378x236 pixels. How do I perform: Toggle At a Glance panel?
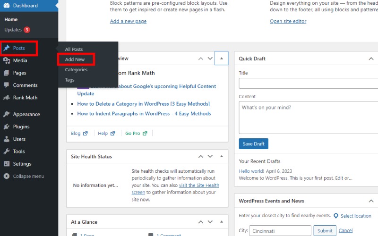(x=221, y=221)
